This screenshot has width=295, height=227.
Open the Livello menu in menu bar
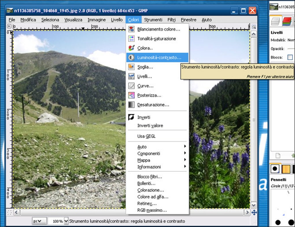(117, 20)
